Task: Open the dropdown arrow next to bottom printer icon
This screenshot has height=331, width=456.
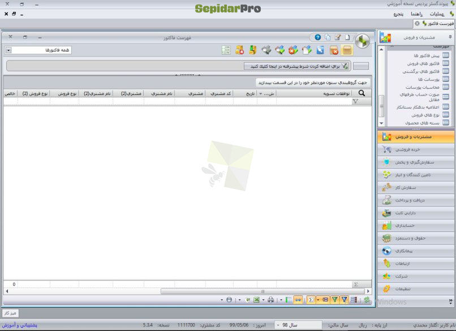Action: point(263,300)
